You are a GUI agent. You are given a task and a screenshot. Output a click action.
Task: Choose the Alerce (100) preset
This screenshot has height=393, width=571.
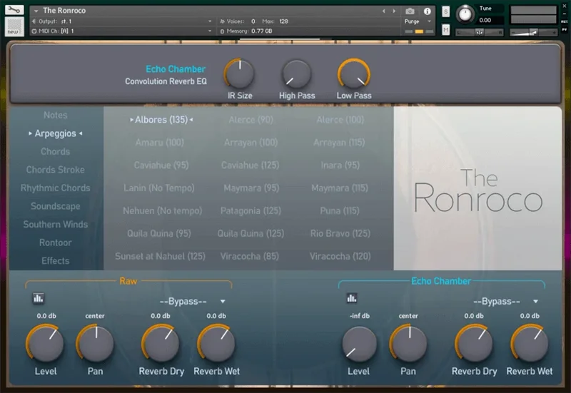coord(340,120)
